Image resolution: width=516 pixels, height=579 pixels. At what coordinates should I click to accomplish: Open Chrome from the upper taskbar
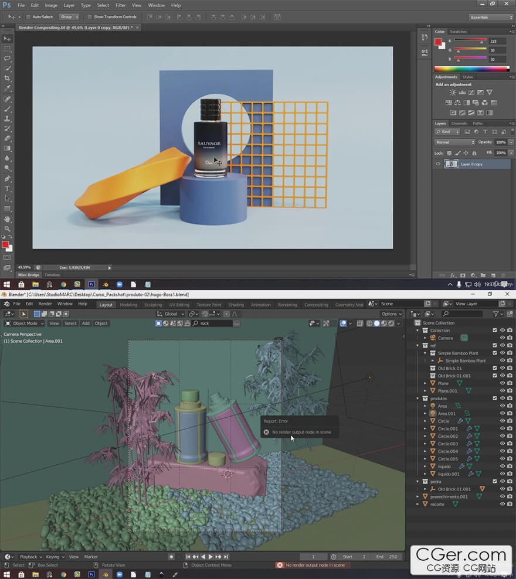(x=63, y=284)
